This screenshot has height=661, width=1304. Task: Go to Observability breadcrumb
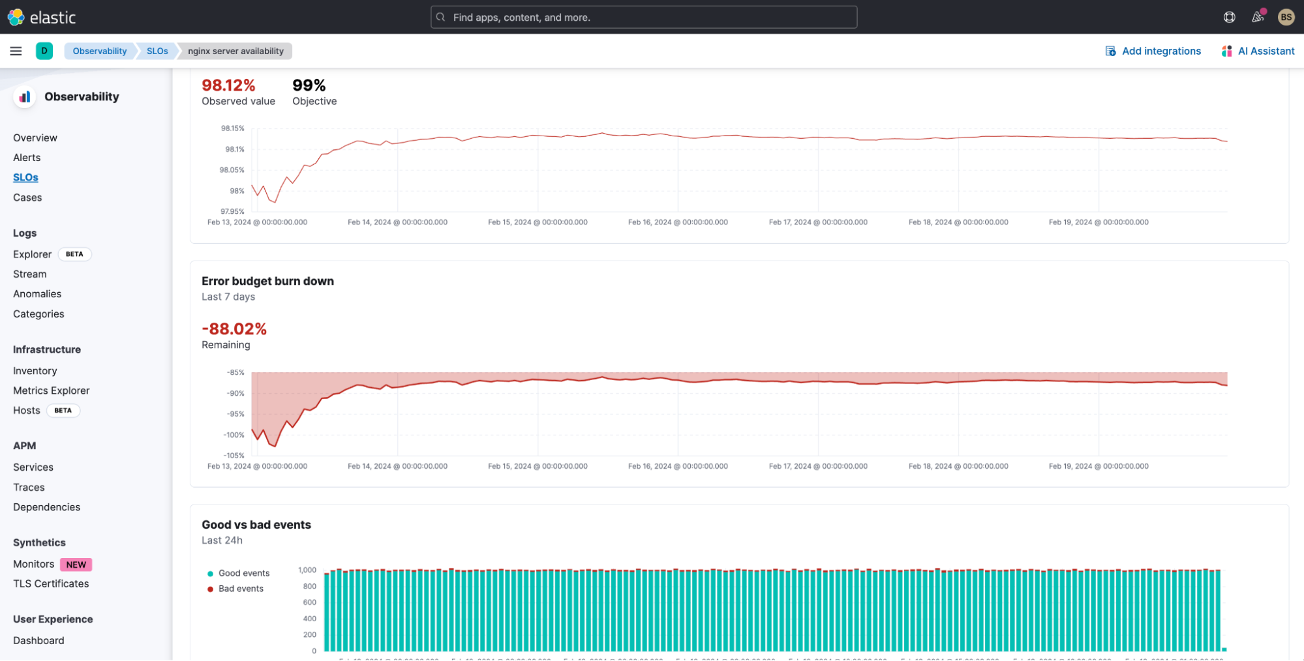99,51
